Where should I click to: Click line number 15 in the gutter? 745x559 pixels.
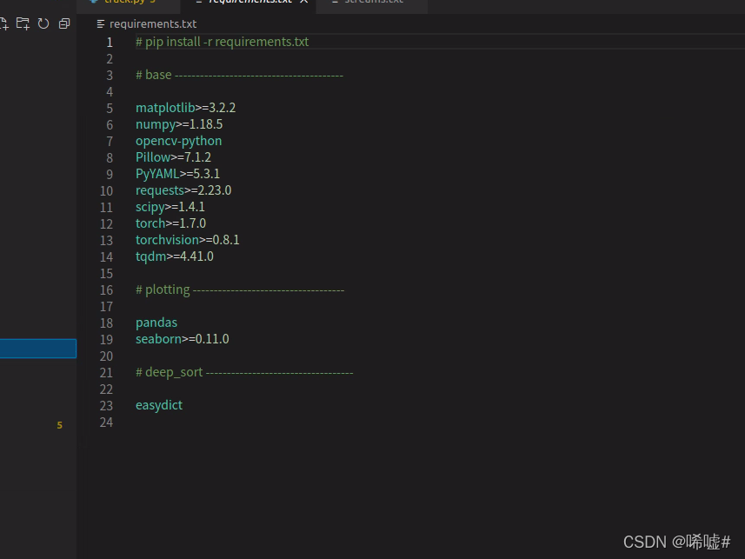pos(106,273)
